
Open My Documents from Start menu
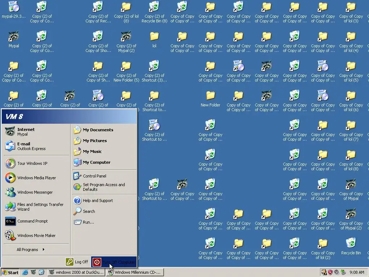point(104,130)
